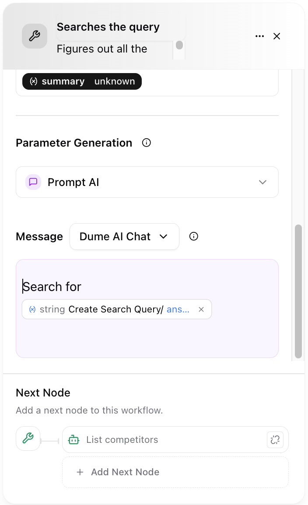This screenshot has height=505, width=308.
Task: Click the variable icon on the string chip
Action: tap(32, 309)
